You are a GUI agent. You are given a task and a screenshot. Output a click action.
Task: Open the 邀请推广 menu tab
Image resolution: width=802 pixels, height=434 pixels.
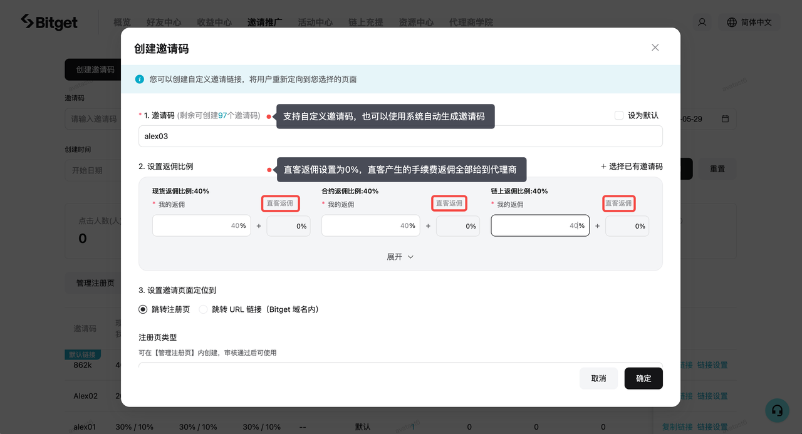click(x=264, y=22)
